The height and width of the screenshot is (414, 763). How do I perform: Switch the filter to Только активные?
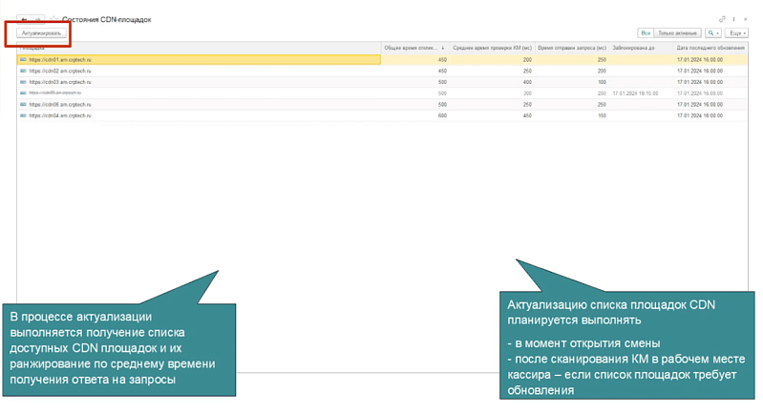click(677, 33)
